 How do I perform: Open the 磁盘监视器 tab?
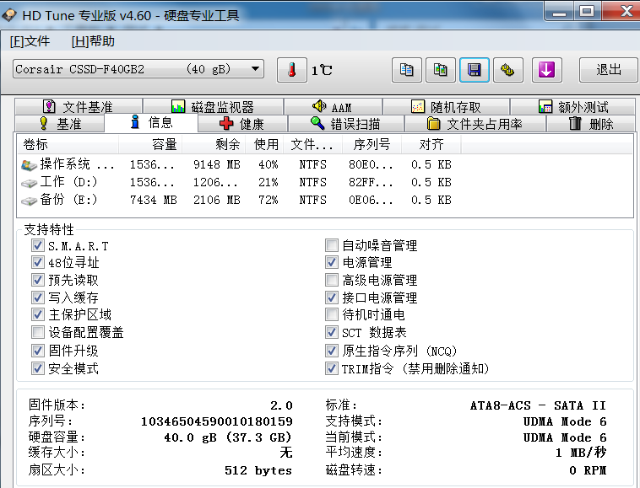coord(213,107)
